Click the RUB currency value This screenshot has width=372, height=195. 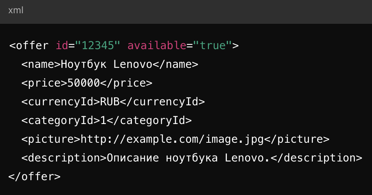coord(110,102)
